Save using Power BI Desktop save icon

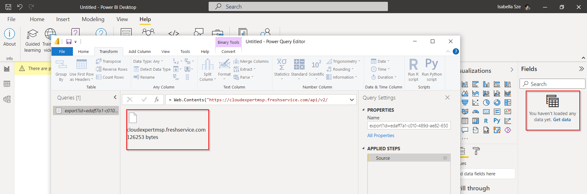point(8,7)
